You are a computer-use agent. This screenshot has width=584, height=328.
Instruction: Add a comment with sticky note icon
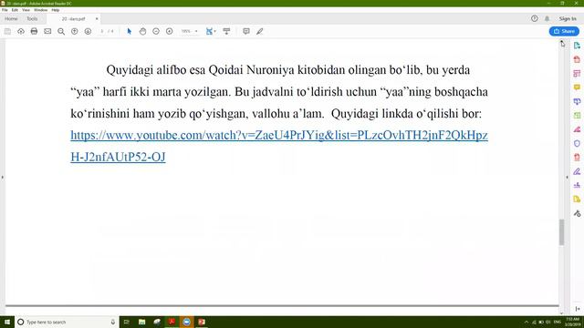point(246,31)
